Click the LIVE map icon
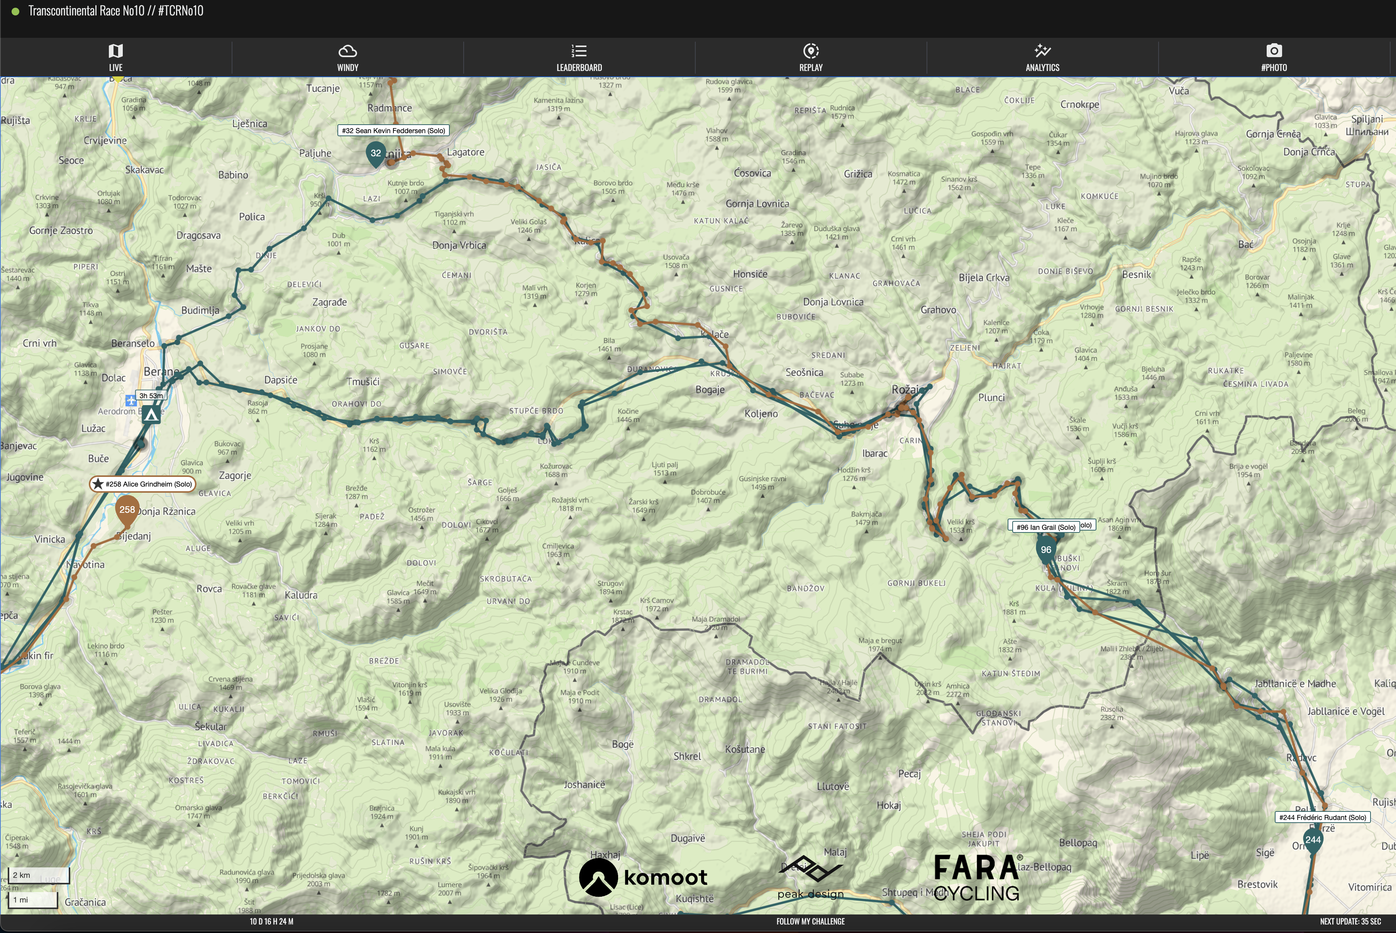The width and height of the screenshot is (1396, 933). pyautogui.click(x=115, y=51)
